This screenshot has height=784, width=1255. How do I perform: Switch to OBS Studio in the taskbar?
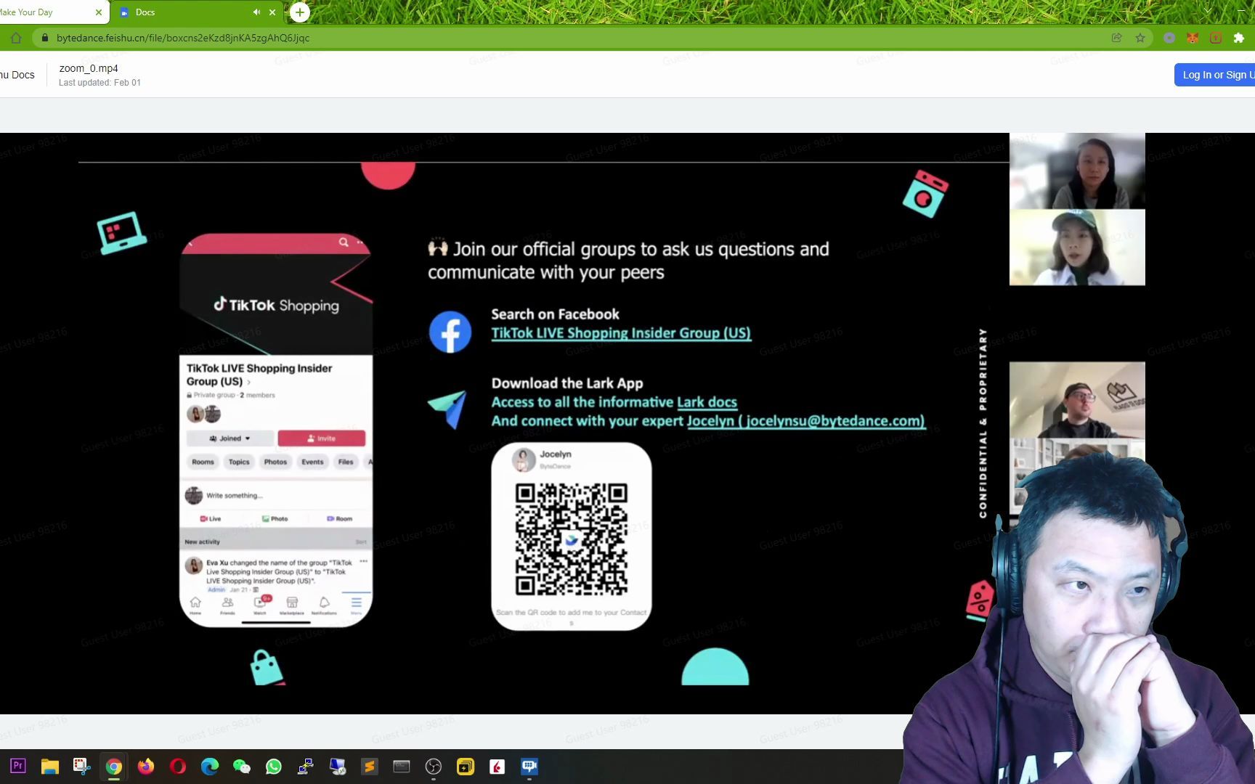tap(434, 766)
